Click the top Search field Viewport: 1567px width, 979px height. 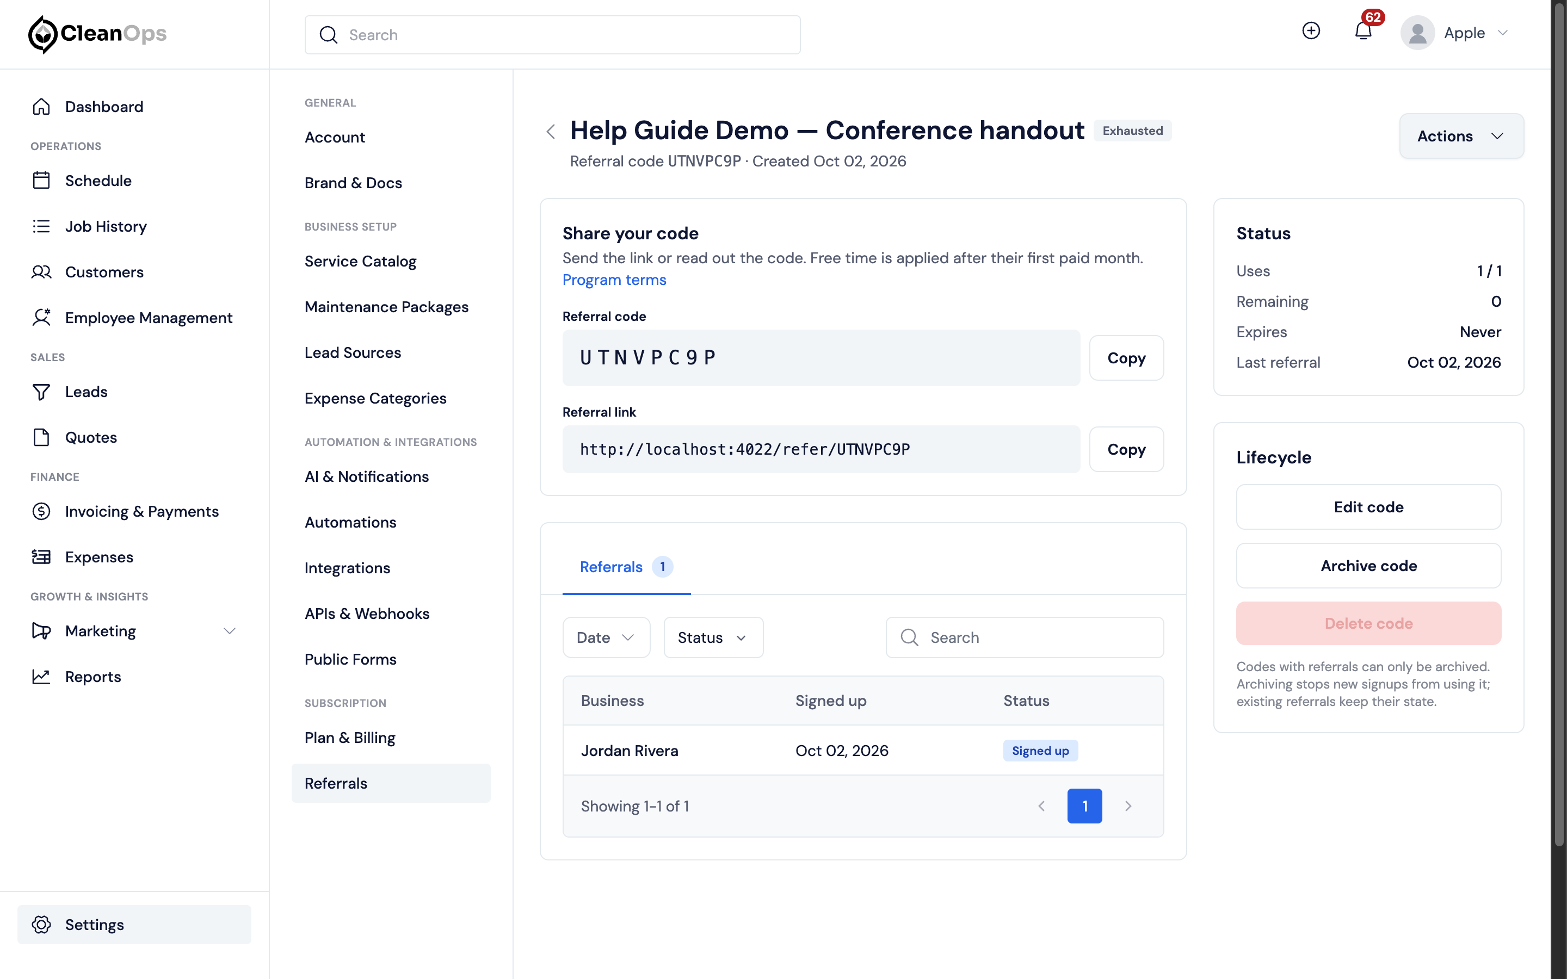click(x=552, y=35)
